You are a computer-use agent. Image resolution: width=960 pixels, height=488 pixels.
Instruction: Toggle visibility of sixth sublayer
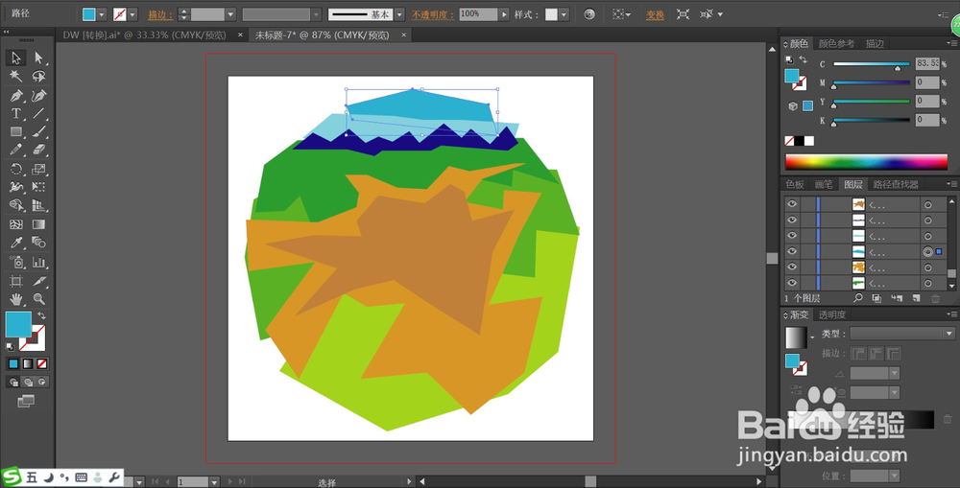click(x=792, y=283)
